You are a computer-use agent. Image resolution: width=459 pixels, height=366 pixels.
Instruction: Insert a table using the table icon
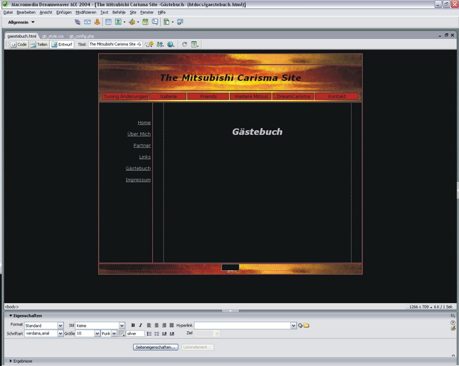(x=108, y=22)
